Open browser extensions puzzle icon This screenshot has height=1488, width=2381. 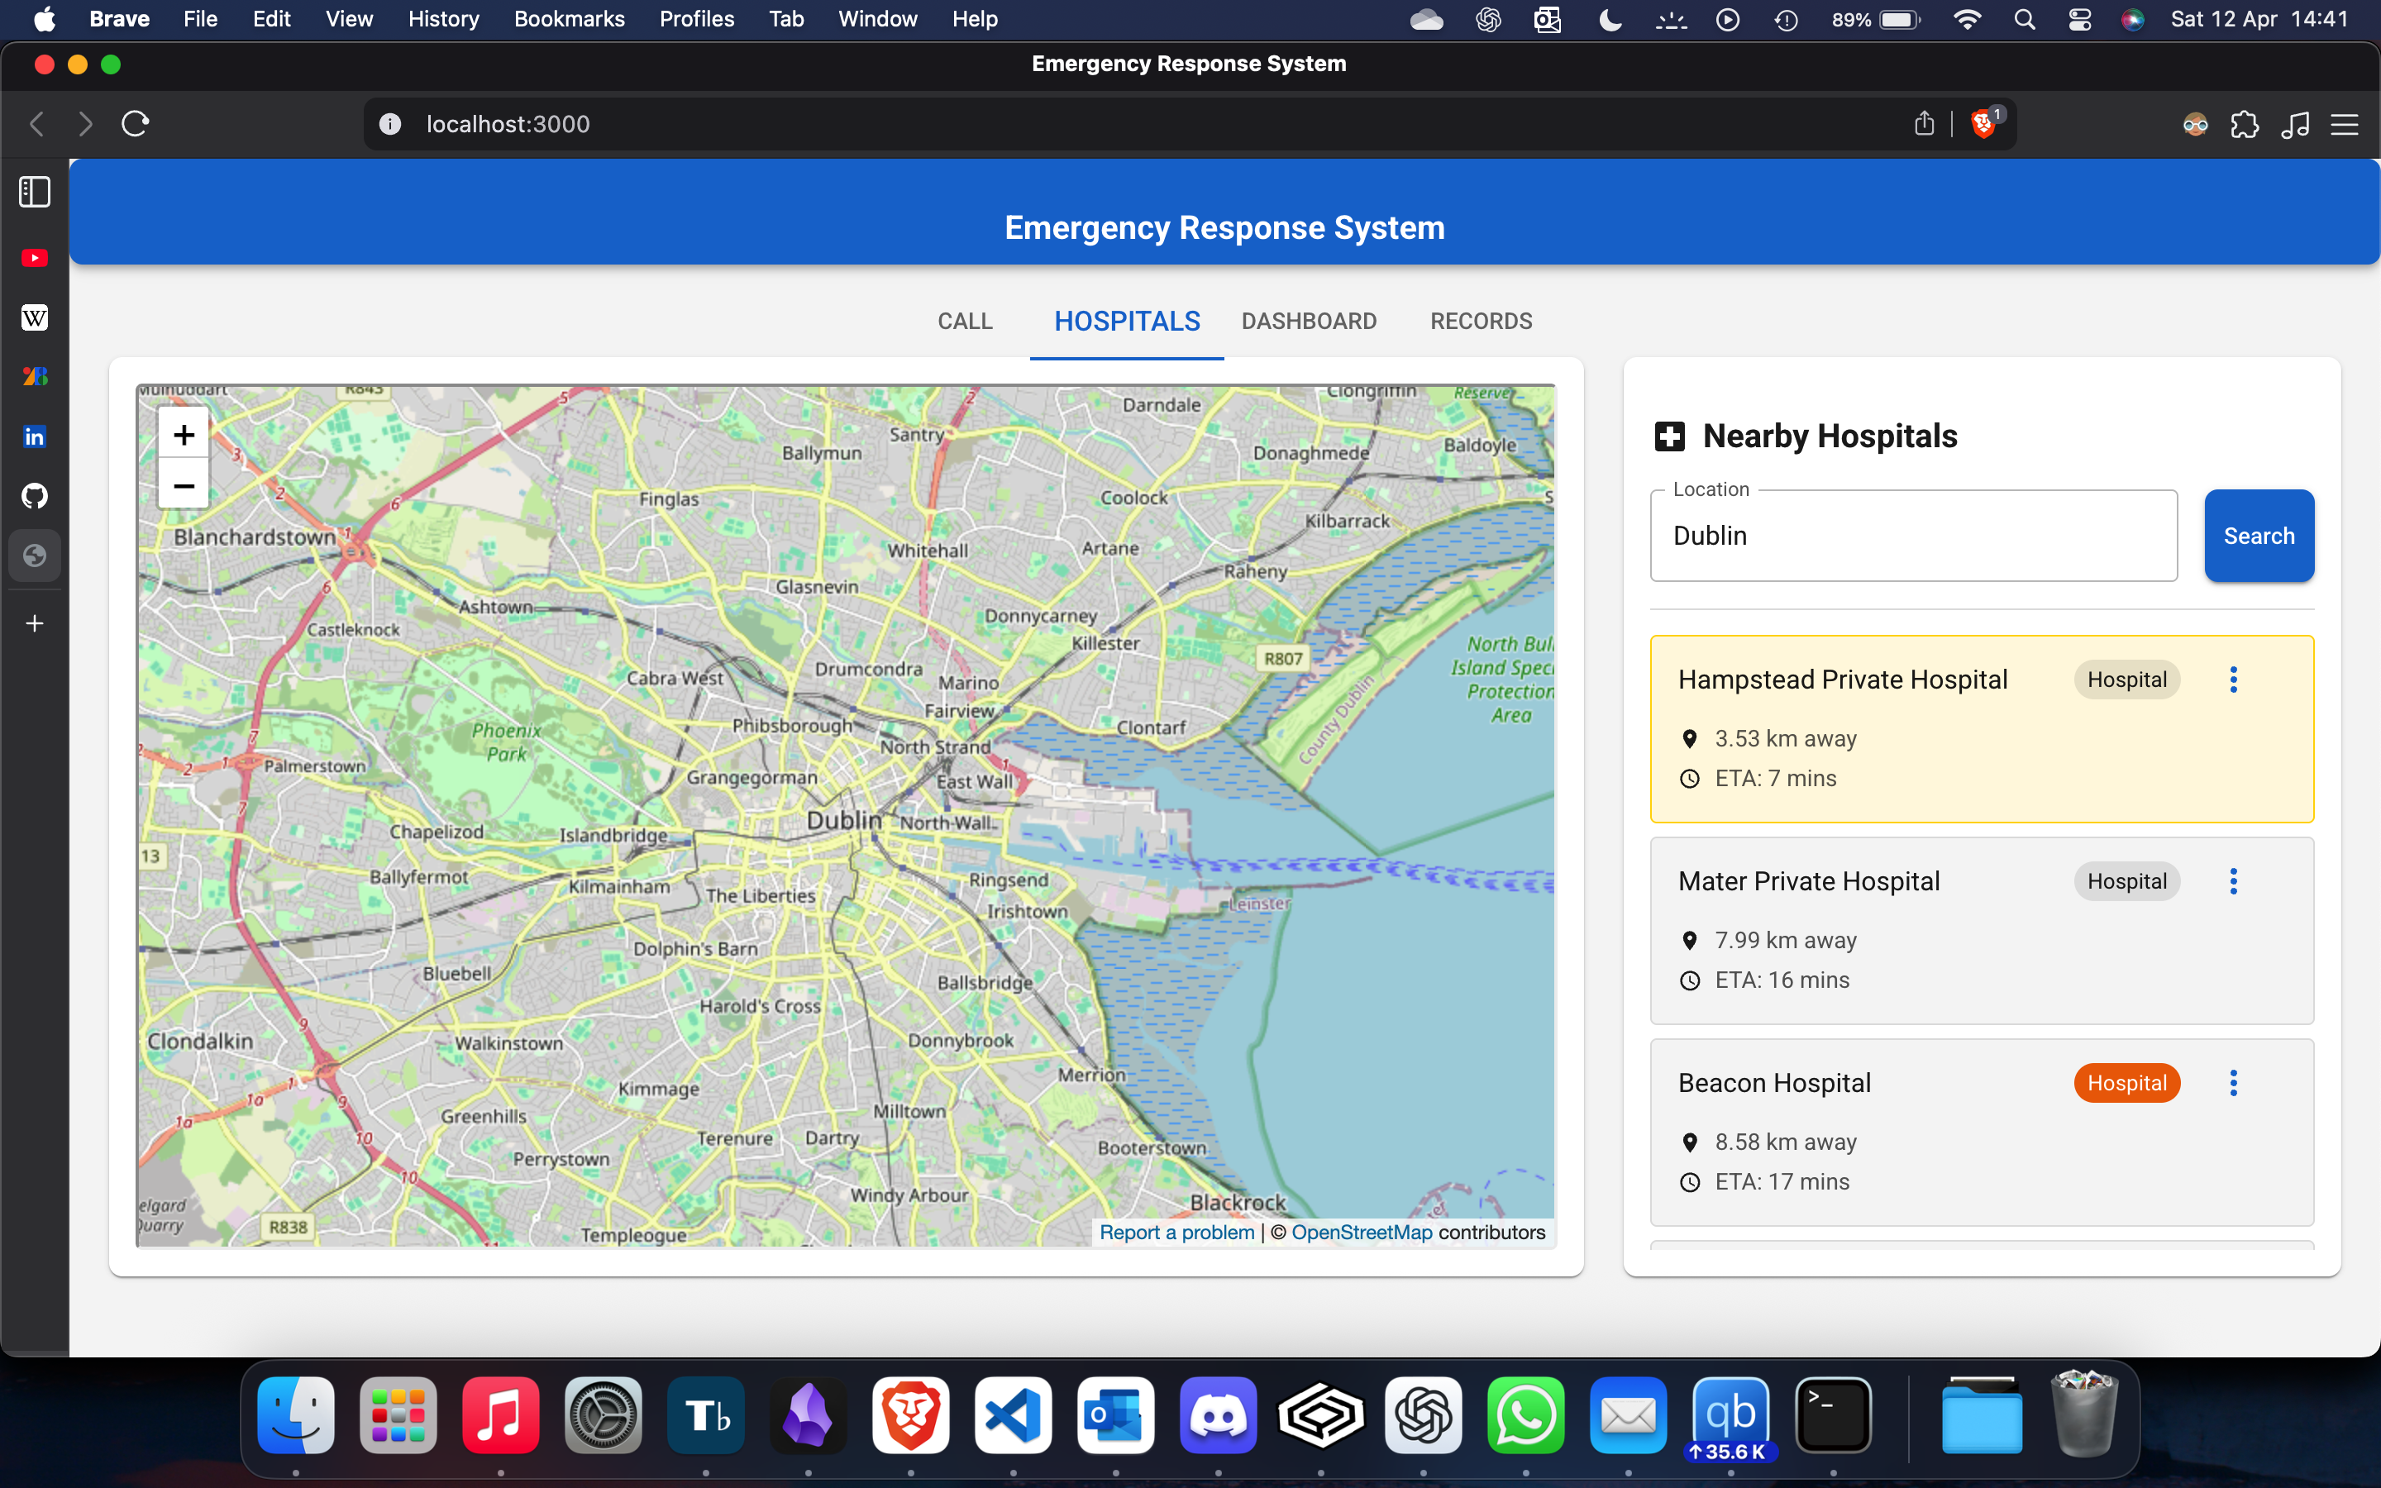click(2245, 125)
